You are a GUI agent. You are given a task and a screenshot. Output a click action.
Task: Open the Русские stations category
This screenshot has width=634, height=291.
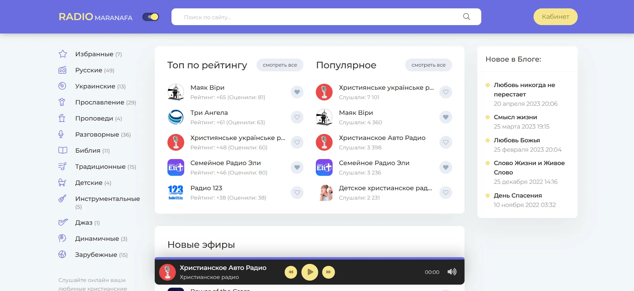coord(89,70)
